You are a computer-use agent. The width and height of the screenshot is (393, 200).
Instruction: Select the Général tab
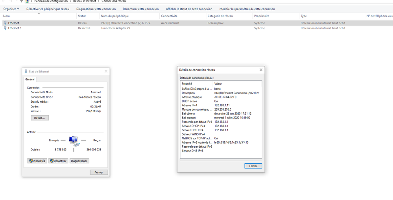[30, 79]
